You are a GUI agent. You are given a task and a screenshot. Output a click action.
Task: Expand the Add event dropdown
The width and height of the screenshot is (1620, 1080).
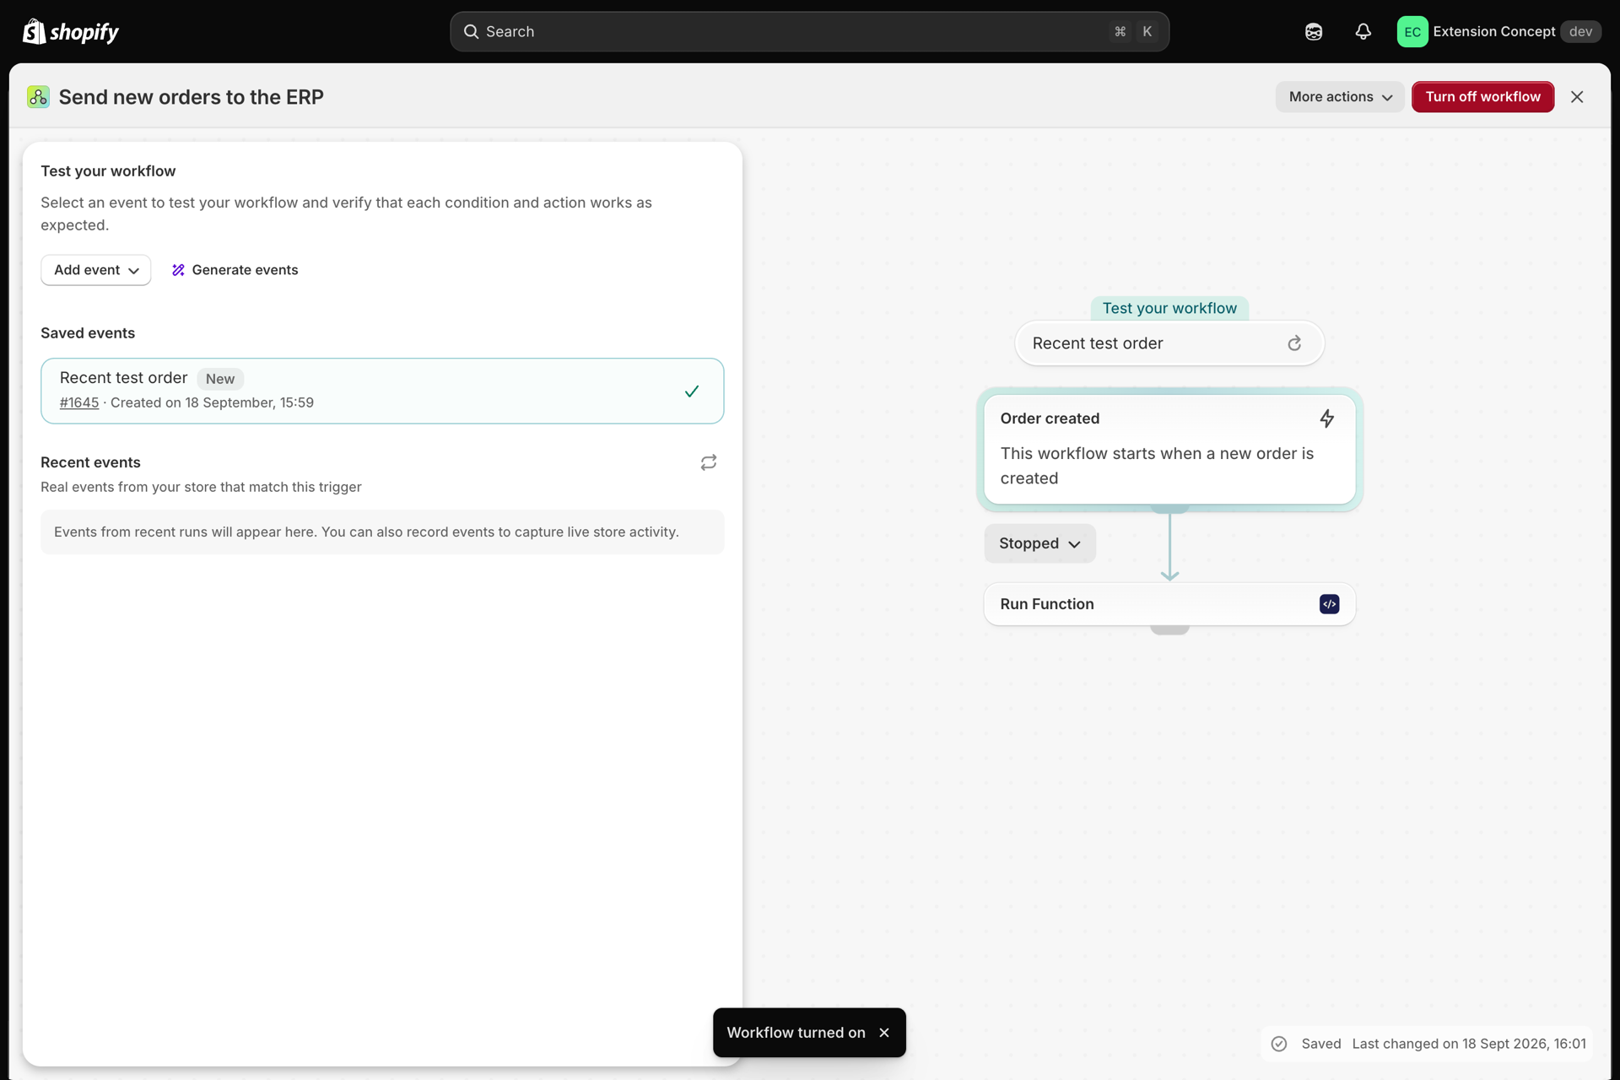(x=95, y=270)
